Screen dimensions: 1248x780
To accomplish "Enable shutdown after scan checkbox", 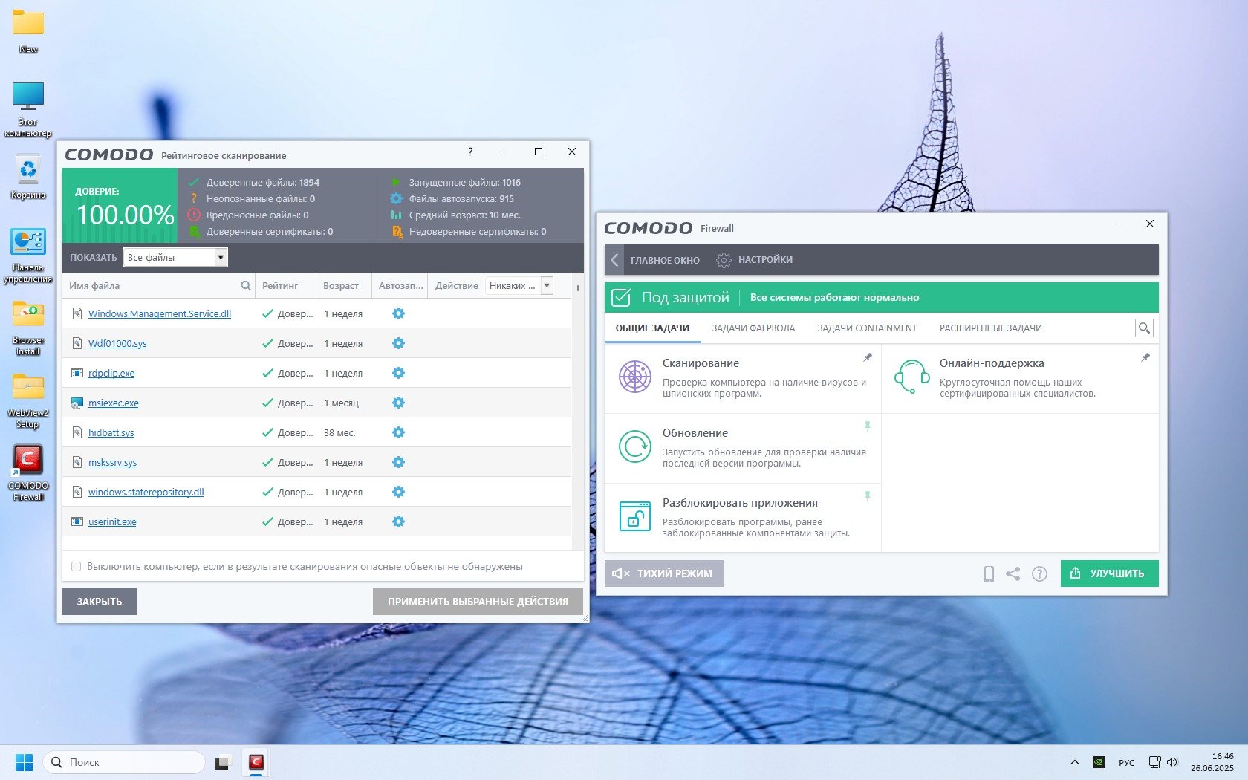I will click(x=76, y=566).
